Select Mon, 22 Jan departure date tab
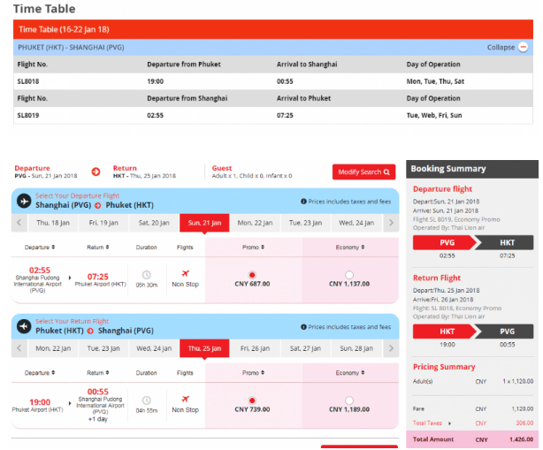Viewport: 543px width, 450px height. (255, 223)
